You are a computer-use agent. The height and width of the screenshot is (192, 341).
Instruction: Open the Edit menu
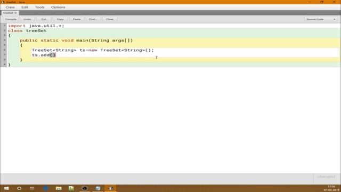[x=25, y=7]
